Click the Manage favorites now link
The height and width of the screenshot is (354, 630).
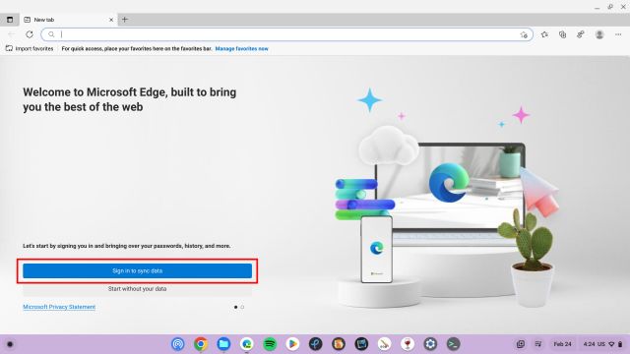pos(241,48)
